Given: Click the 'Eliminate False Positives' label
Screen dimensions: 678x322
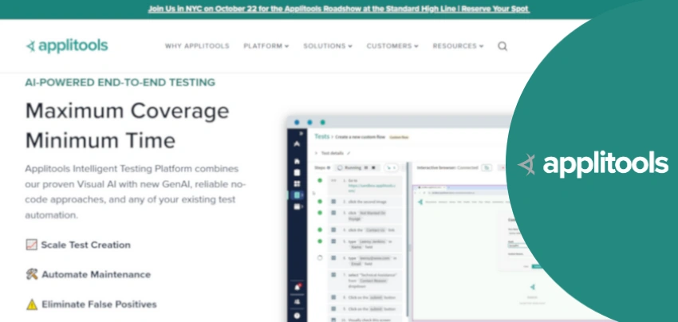Looking at the screenshot, I should click(99, 304).
